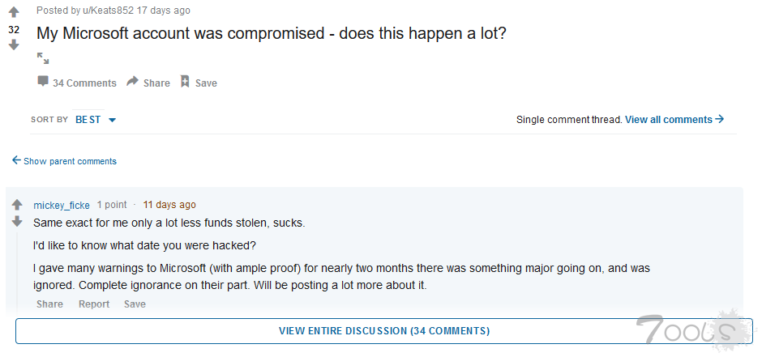Report mickey_ficke's comment

(94, 304)
